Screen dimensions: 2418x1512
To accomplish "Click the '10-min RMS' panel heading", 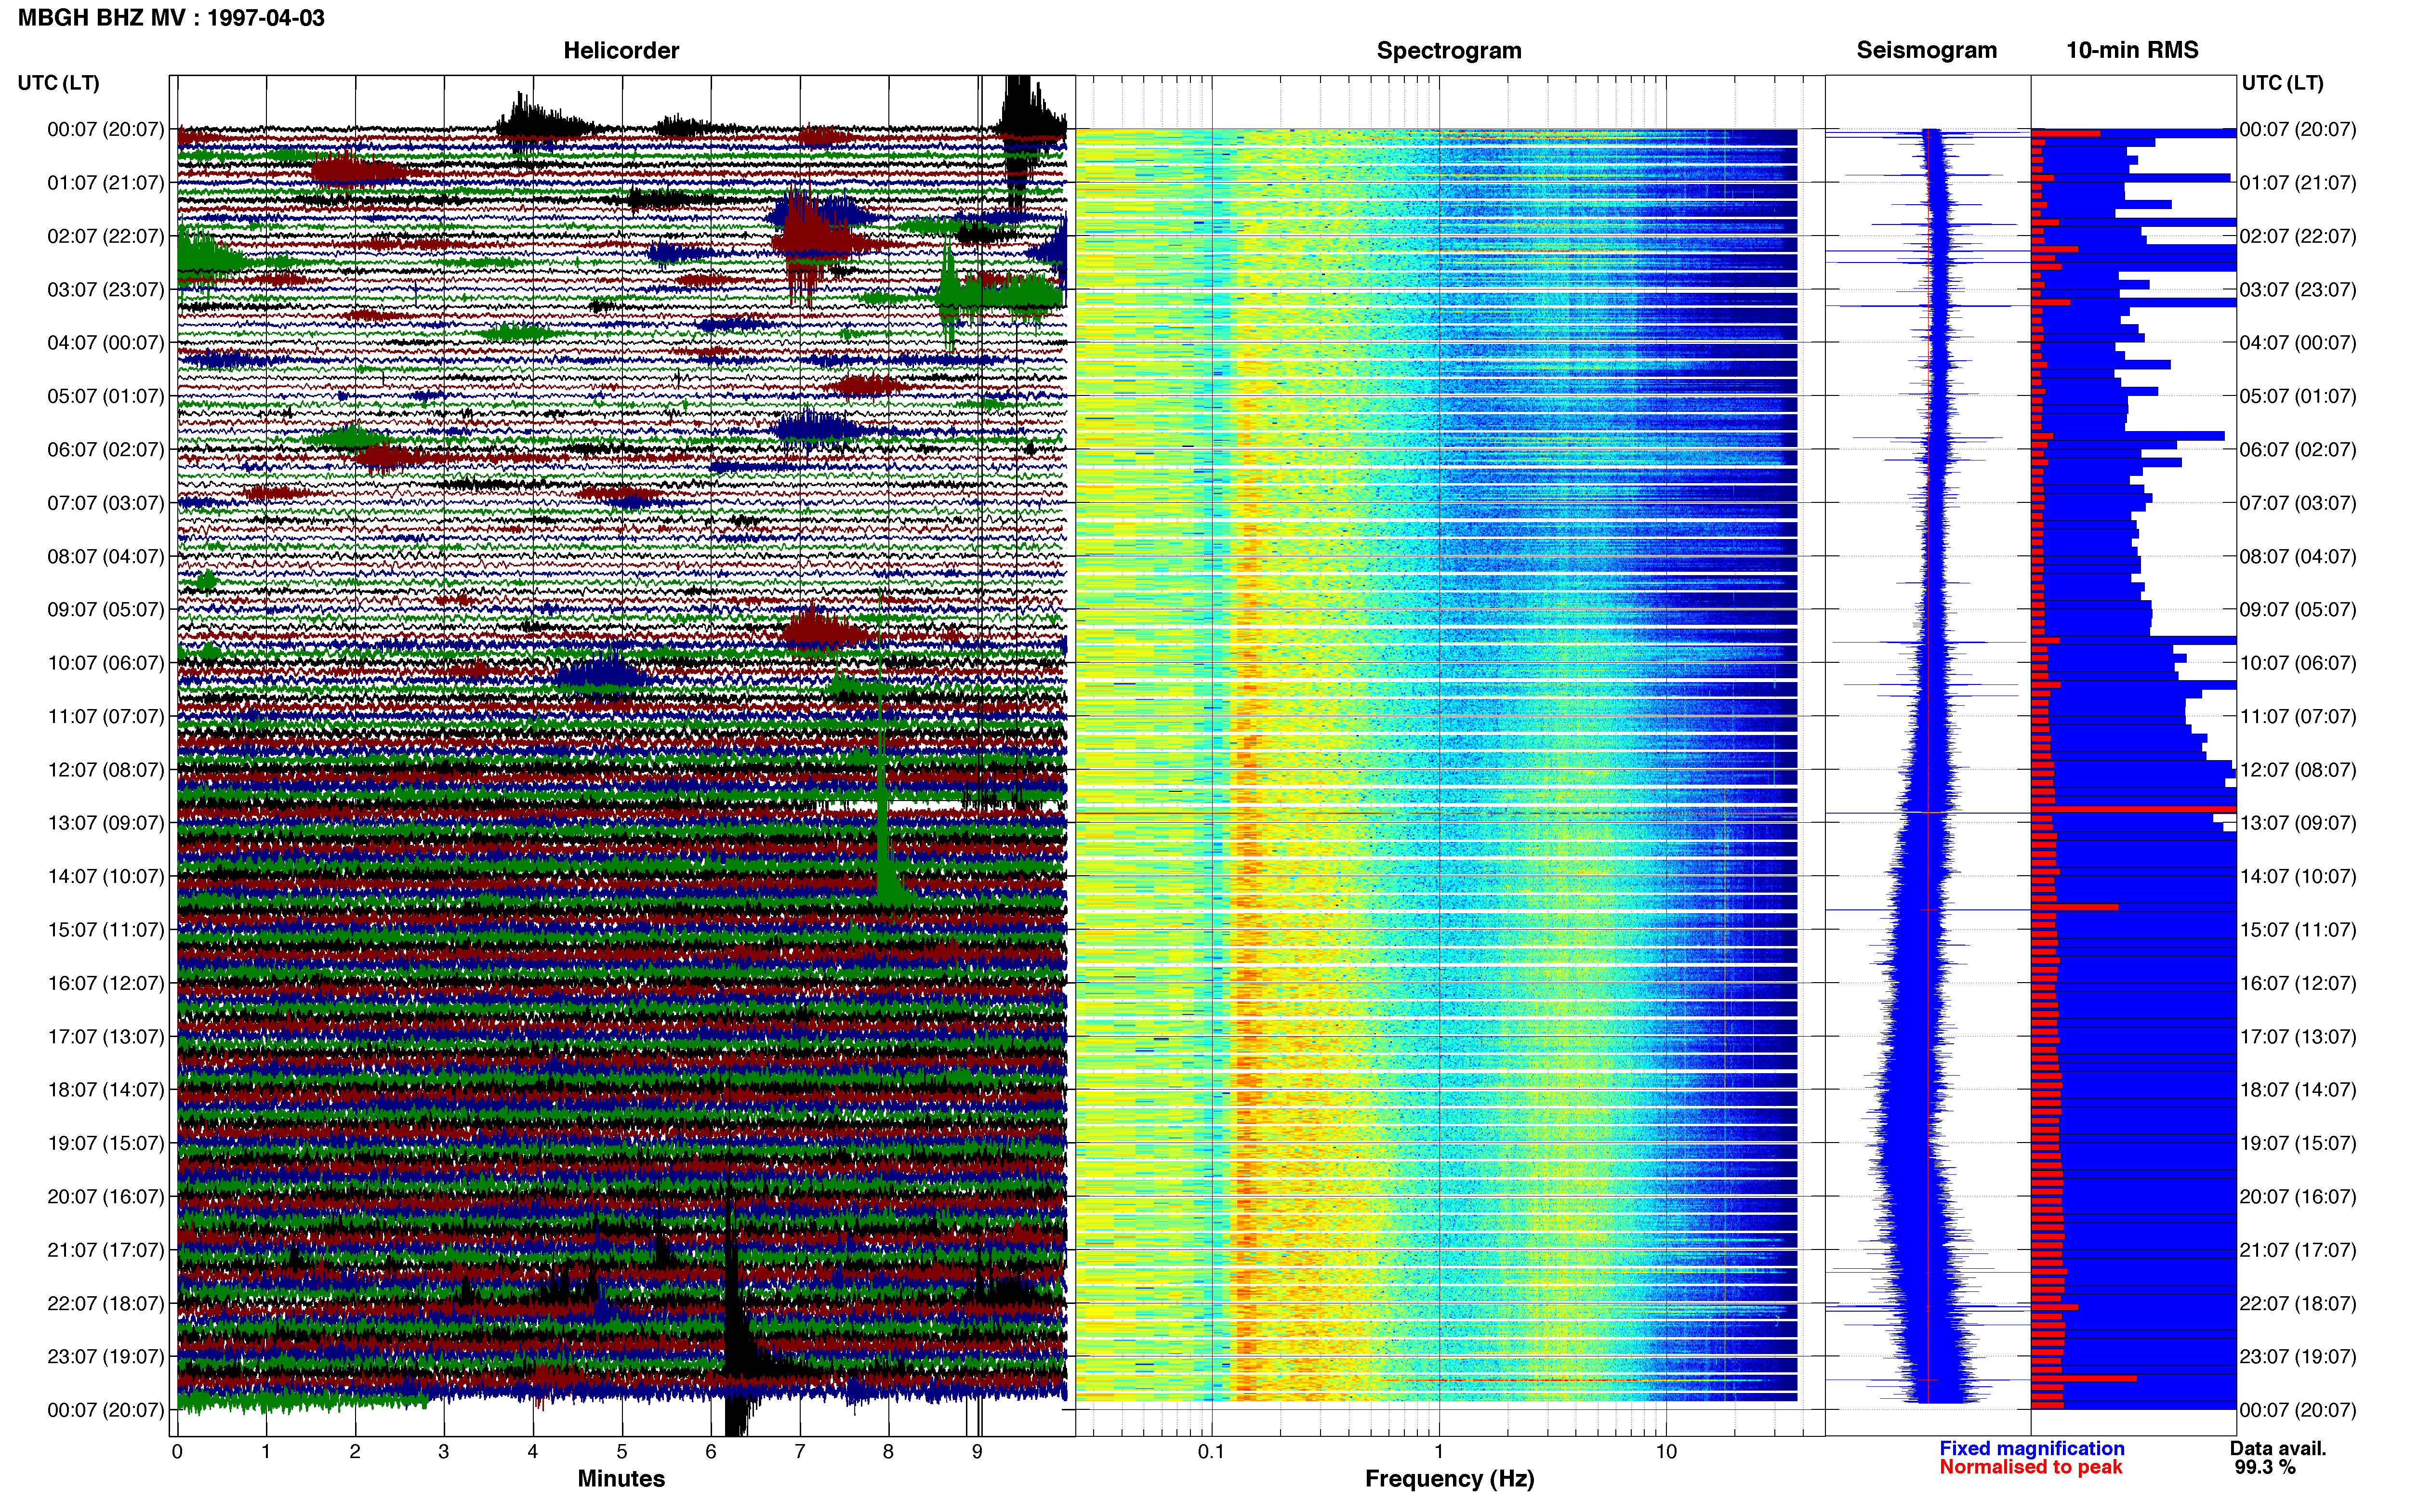I will (x=2132, y=50).
